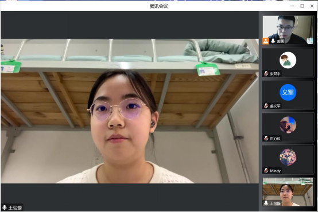Viewport: 318px width, 212px height.
Task: Click microphone icon in main video's name label
Action: pyautogui.click(x=5, y=207)
